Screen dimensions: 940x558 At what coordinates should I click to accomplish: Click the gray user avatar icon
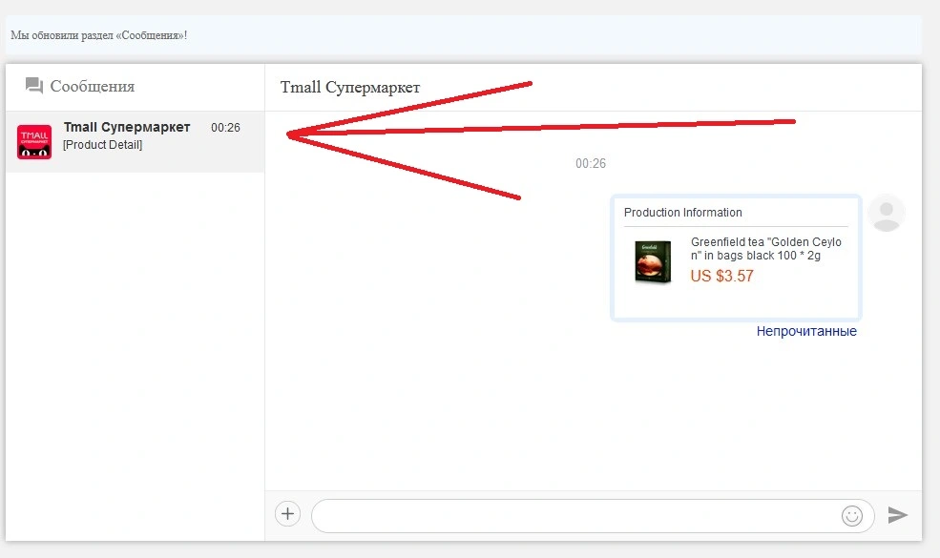coord(887,213)
